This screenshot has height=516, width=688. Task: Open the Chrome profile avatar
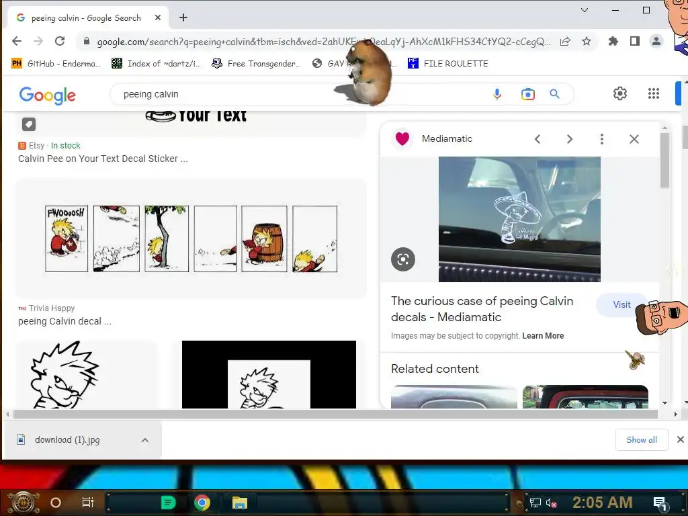click(656, 41)
